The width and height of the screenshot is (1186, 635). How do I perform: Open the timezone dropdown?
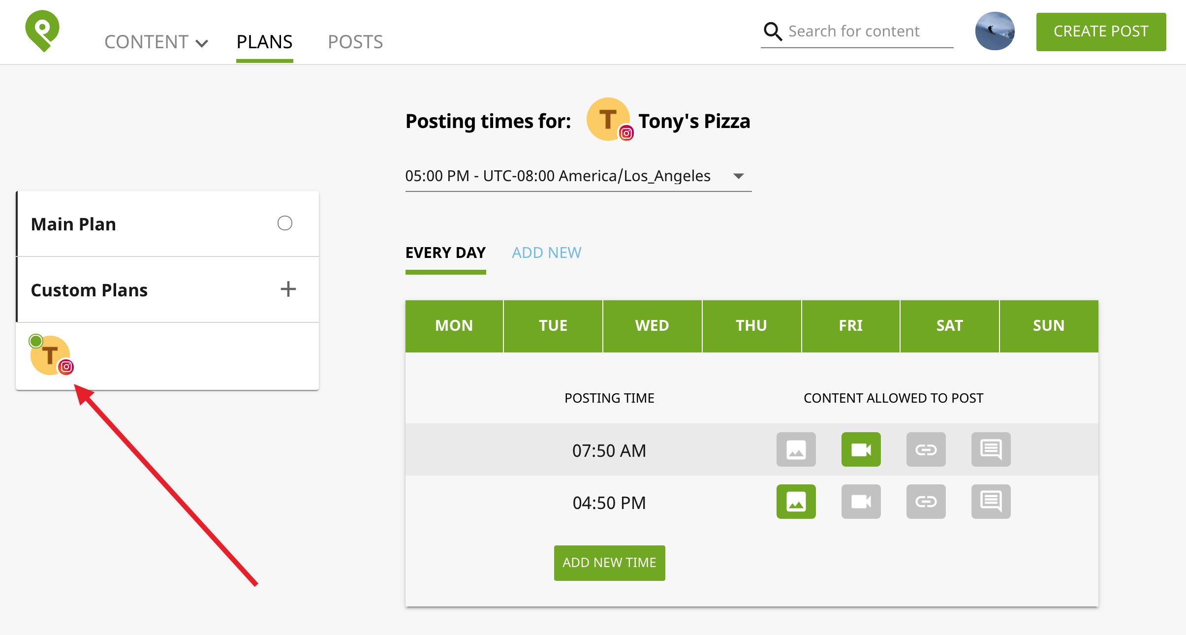click(x=738, y=176)
